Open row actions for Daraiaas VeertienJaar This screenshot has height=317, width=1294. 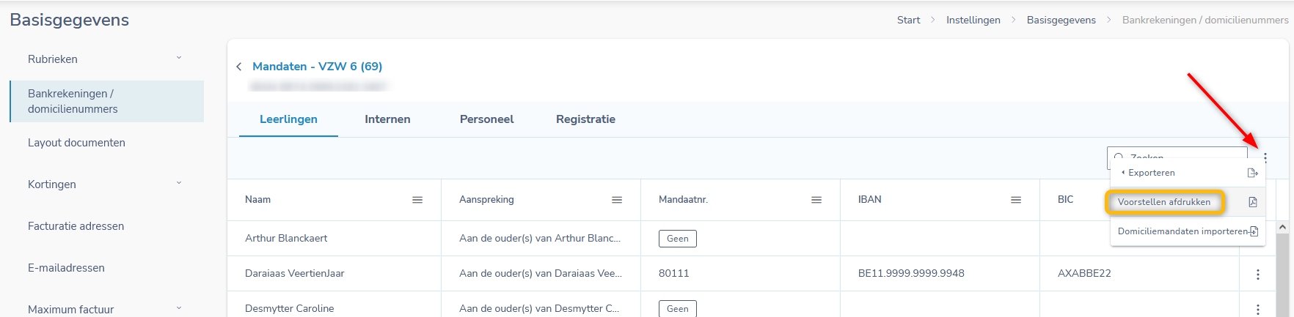click(1258, 274)
